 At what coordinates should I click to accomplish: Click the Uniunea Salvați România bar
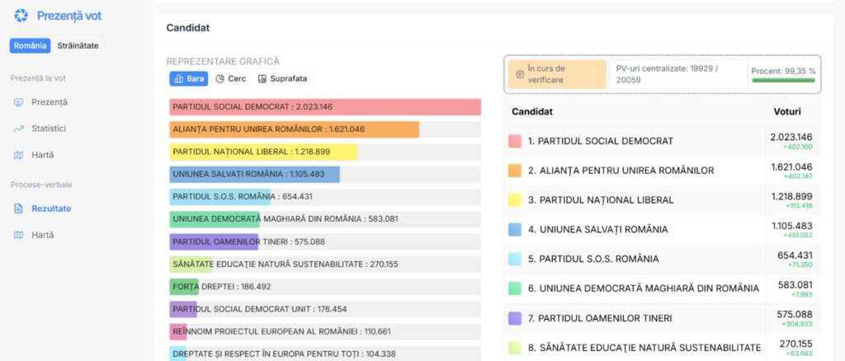254,175
